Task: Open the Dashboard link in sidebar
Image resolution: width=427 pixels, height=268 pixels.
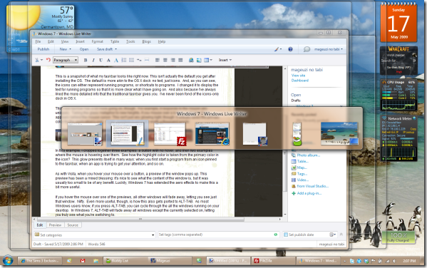Action: click(x=300, y=81)
